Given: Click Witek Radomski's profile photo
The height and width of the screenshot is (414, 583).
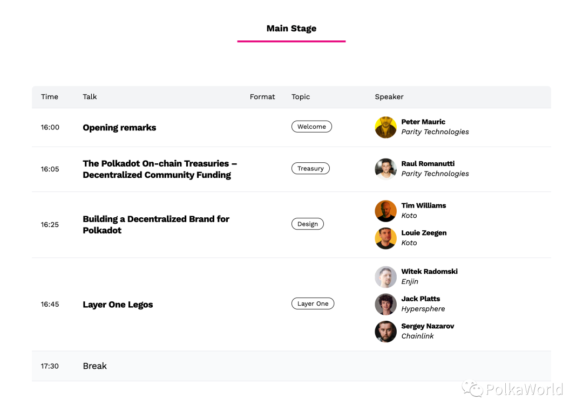Looking at the screenshot, I should 385,277.
